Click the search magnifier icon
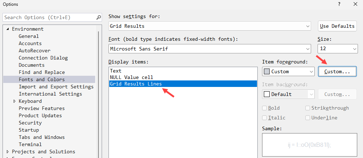Image resolution: width=363 pixels, height=158 pixels. point(98,17)
